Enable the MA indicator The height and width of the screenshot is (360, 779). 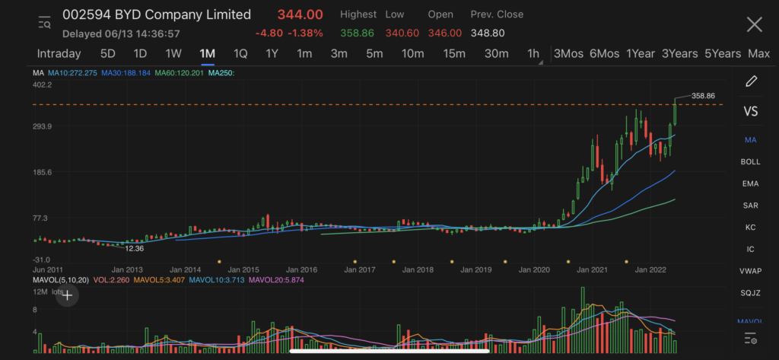[x=751, y=140]
